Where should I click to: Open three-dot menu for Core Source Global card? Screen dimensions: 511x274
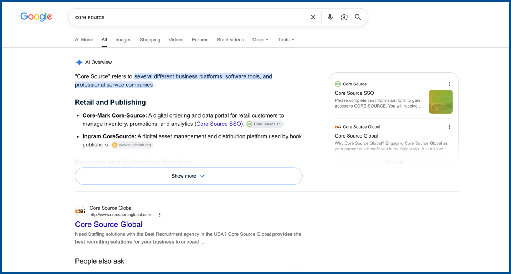[449, 127]
